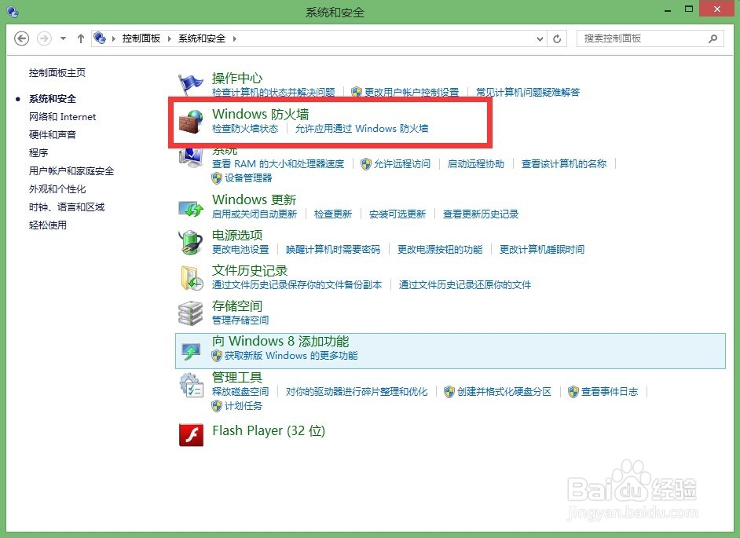Click 查看该计算机的名称 link
The height and width of the screenshot is (538, 740).
click(x=564, y=164)
